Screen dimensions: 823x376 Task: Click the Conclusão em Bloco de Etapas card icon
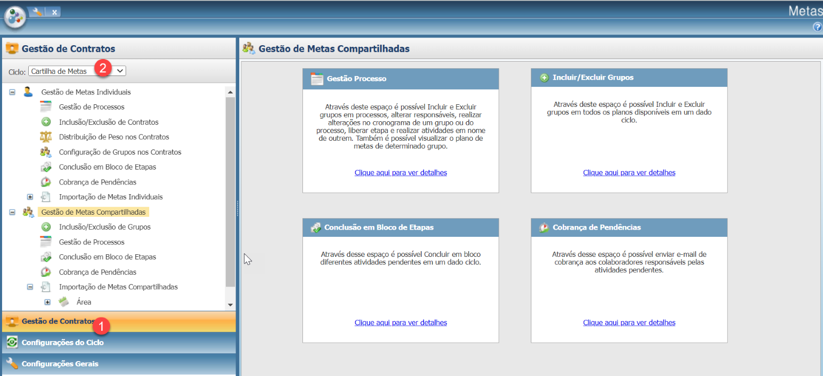pos(316,227)
